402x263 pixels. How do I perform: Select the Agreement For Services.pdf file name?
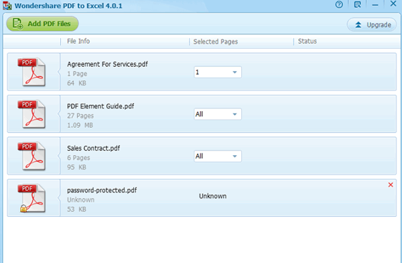click(107, 64)
